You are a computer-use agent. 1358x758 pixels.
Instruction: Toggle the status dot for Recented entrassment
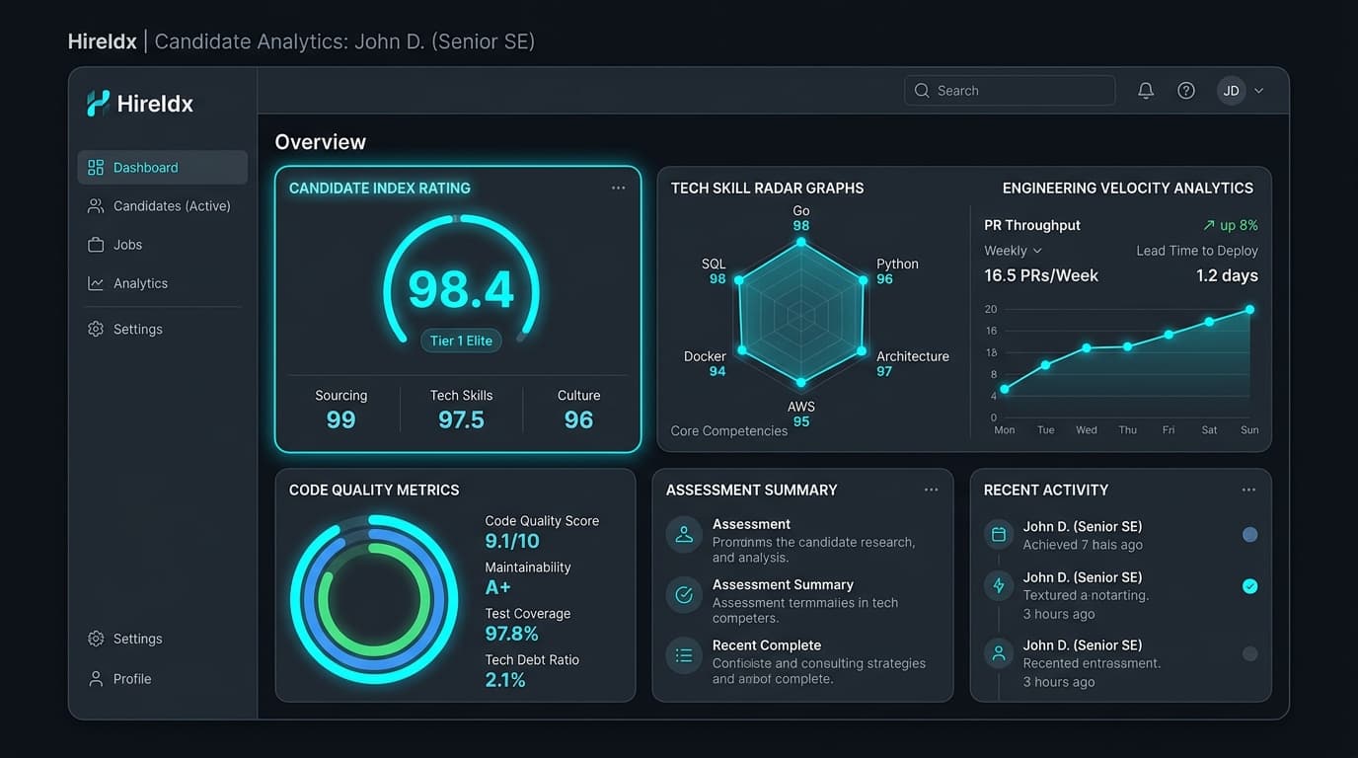click(x=1249, y=653)
